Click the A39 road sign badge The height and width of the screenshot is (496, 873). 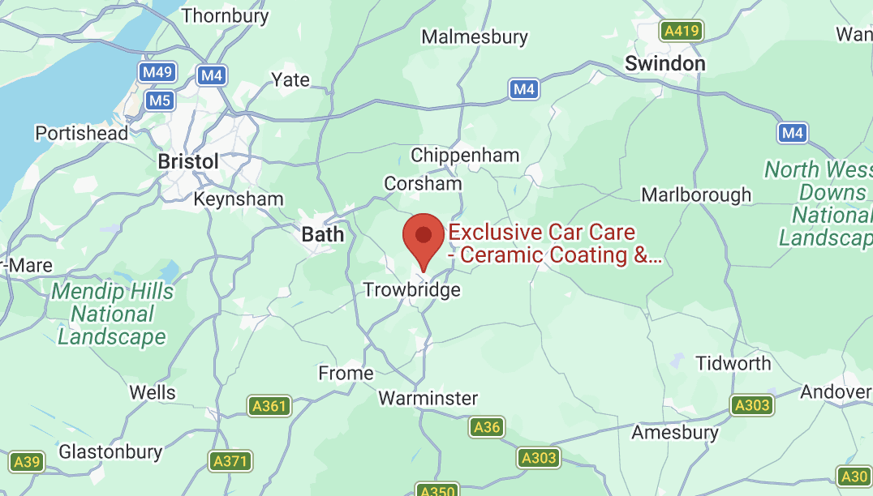(x=27, y=462)
